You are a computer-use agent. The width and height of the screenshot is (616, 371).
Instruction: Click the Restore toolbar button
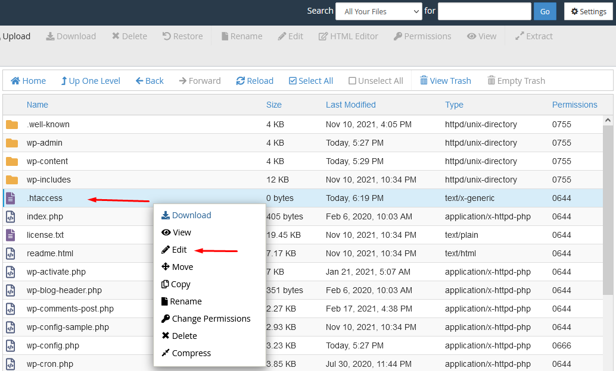[183, 36]
